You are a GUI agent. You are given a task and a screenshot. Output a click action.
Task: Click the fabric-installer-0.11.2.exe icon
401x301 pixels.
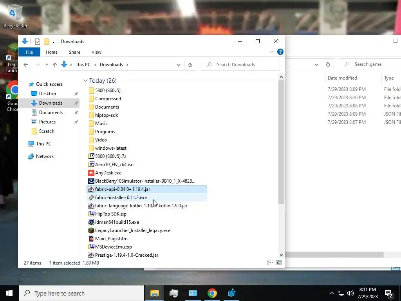(91, 198)
